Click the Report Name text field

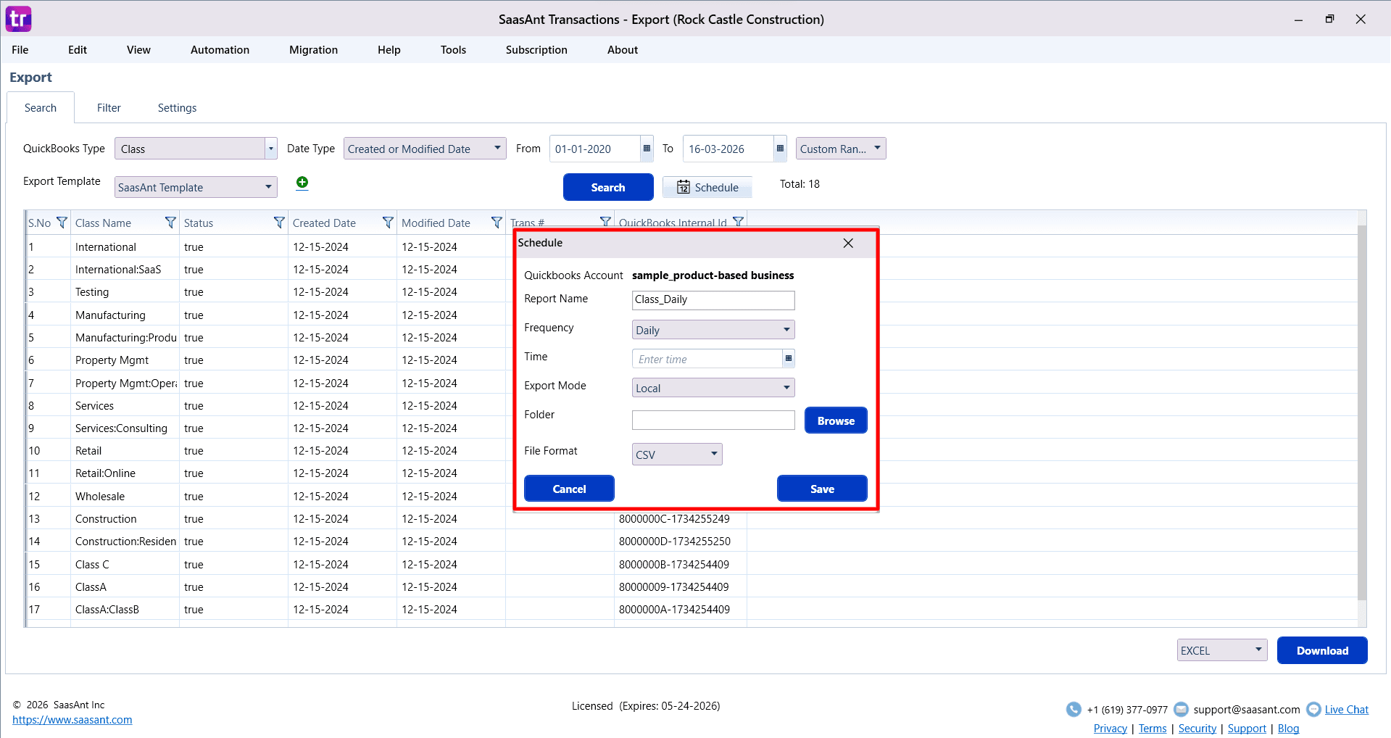713,300
